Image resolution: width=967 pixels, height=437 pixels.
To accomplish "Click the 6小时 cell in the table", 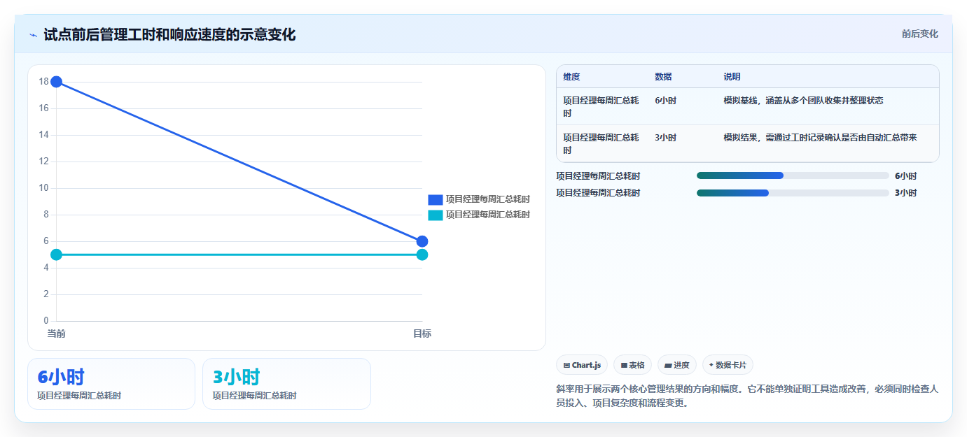I will pos(665,101).
